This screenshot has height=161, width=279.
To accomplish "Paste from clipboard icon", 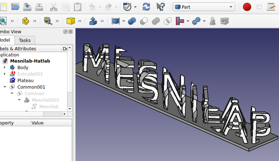I will pos(78,7).
